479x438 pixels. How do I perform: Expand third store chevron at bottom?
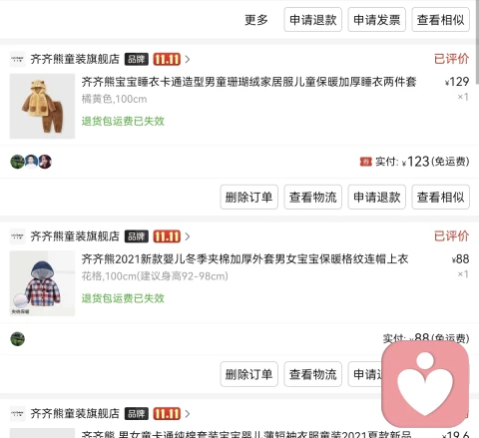188,414
